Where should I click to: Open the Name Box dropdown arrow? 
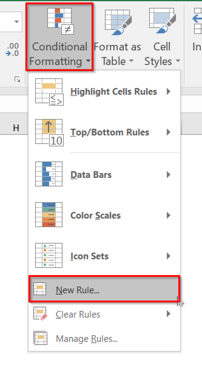[x=17, y=22]
